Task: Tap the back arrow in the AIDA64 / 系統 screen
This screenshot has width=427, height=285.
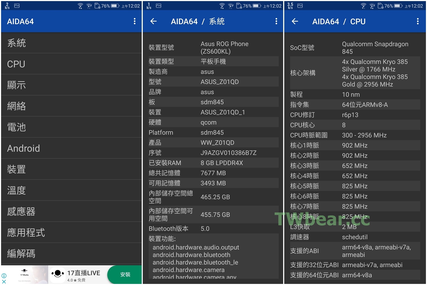Action: click(153, 21)
